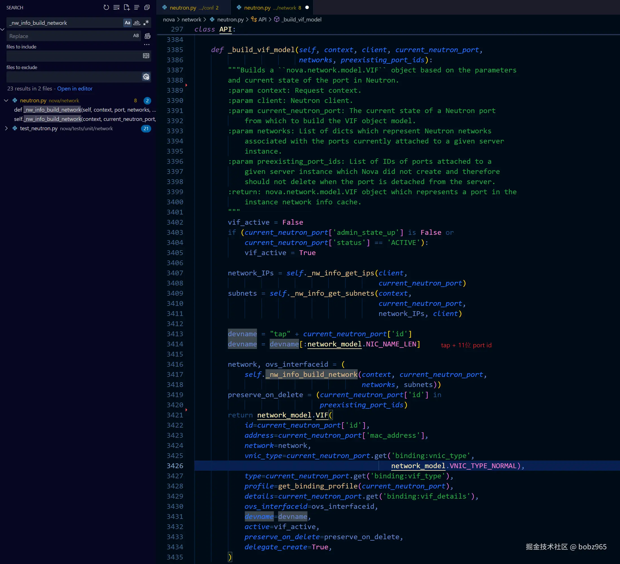Click the API class breadcrumb
Image resolution: width=620 pixels, height=564 pixels.
262,19
